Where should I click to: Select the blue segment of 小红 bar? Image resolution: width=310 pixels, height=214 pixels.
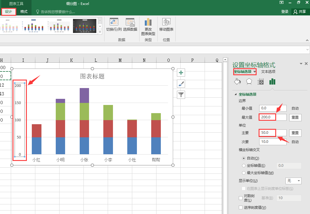coord(36,146)
